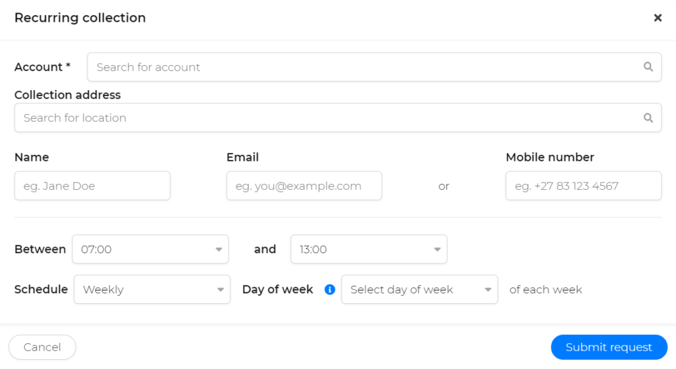The height and width of the screenshot is (369, 676).
Task: Close the Recurring collection dialog
Action: coord(658,18)
